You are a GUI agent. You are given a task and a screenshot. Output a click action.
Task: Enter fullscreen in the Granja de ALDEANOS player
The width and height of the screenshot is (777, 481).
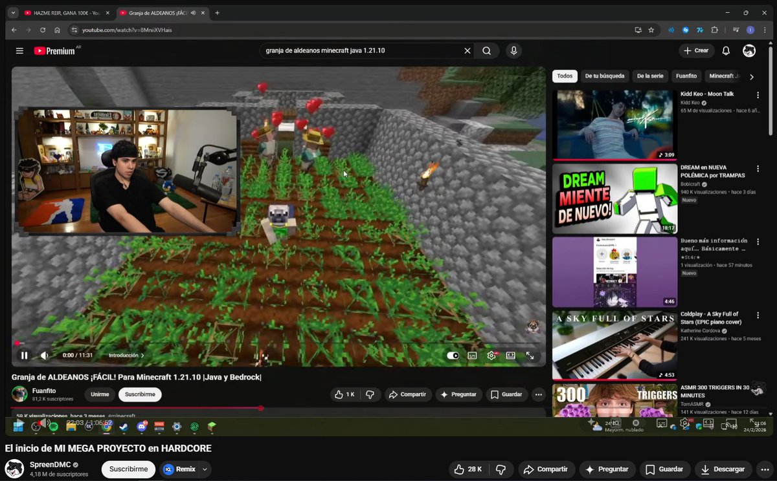pos(530,355)
